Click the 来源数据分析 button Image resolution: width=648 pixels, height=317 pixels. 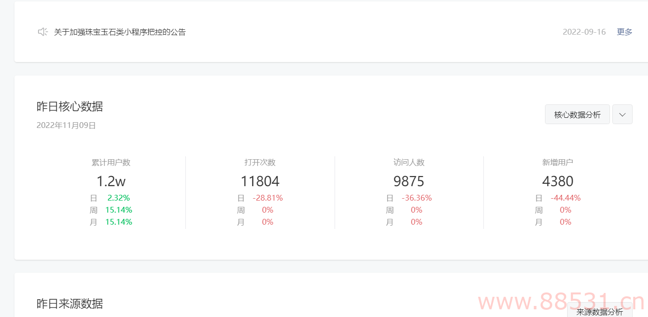599,311
